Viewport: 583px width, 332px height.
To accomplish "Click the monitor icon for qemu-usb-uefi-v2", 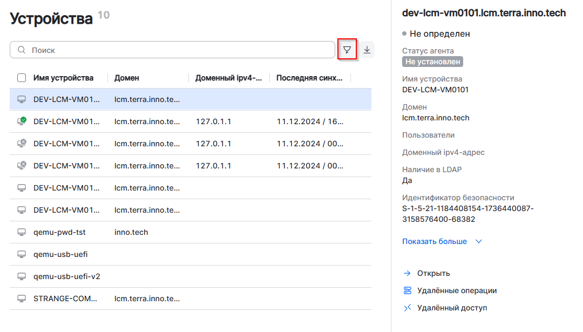I will click(x=22, y=276).
